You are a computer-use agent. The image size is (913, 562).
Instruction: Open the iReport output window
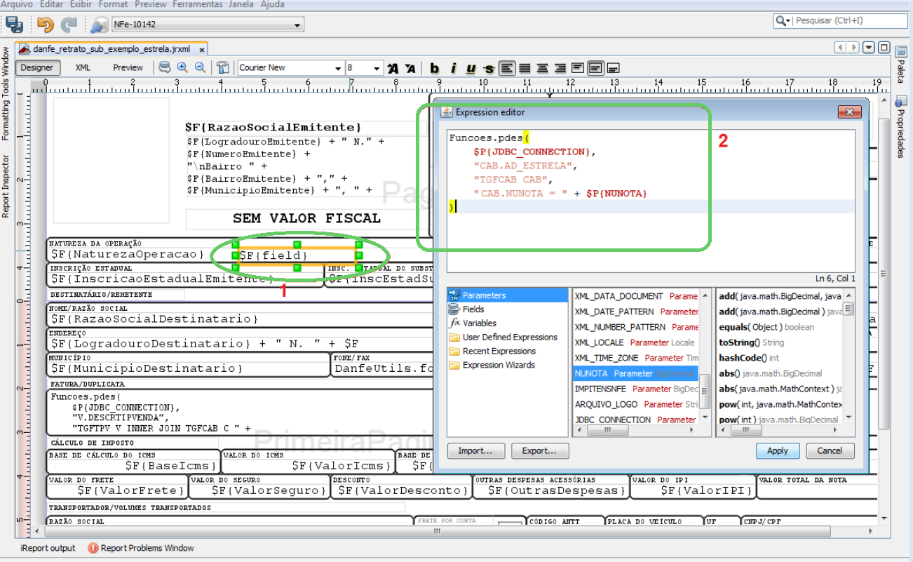click(x=48, y=548)
